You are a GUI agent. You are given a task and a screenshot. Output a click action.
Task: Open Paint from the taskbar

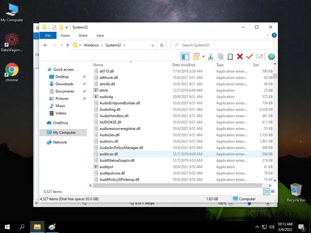pyautogui.click(x=52, y=227)
